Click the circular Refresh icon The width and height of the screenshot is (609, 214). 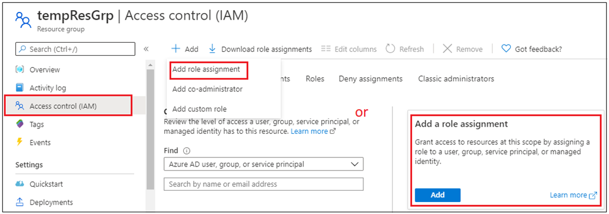(x=390, y=49)
